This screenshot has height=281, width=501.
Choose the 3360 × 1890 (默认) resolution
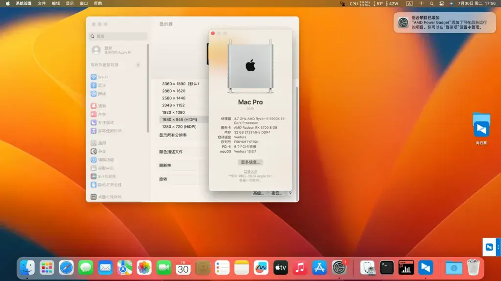click(x=181, y=84)
